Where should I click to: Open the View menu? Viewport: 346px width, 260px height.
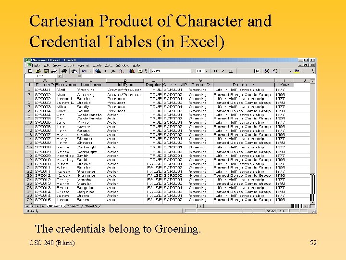pyautogui.click(x=57, y=65)
